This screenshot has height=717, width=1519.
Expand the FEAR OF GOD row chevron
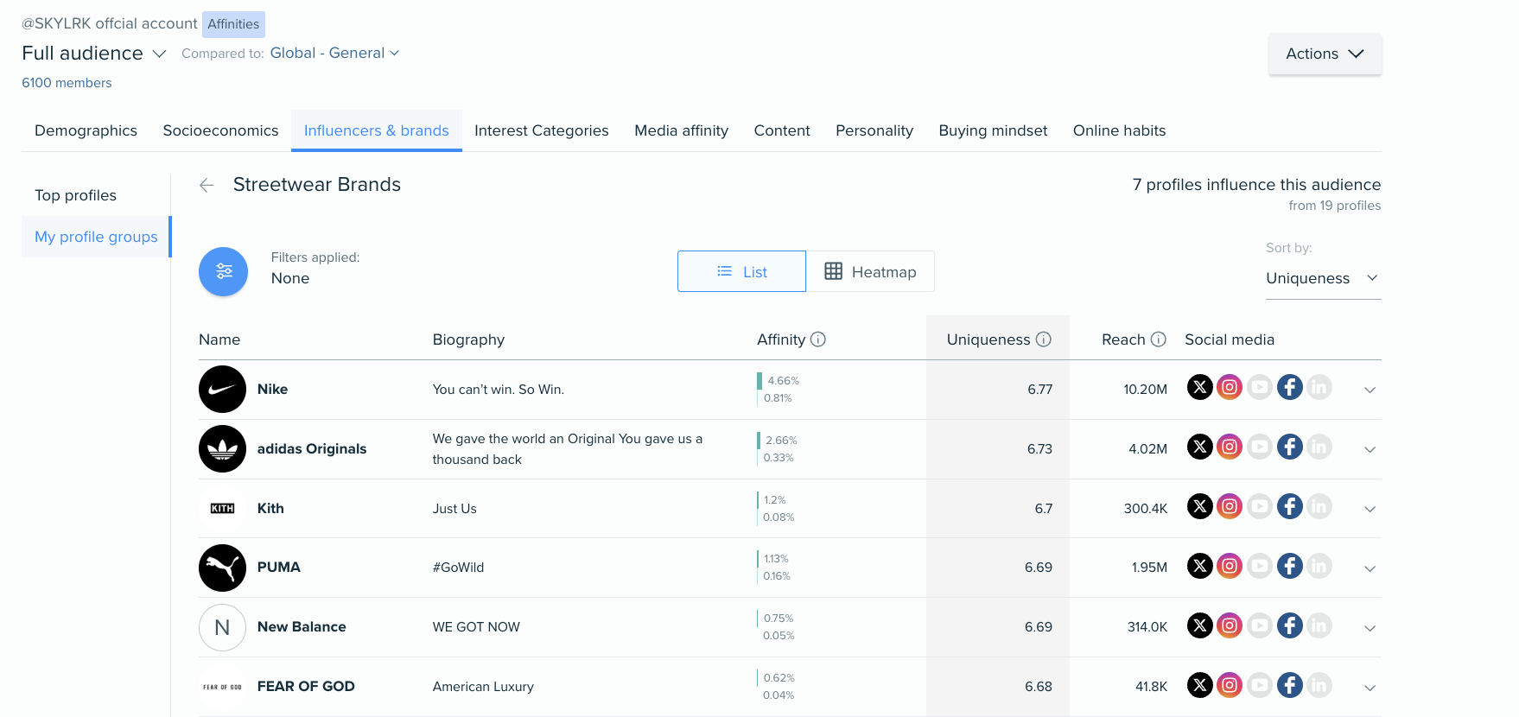(1370, 688)
